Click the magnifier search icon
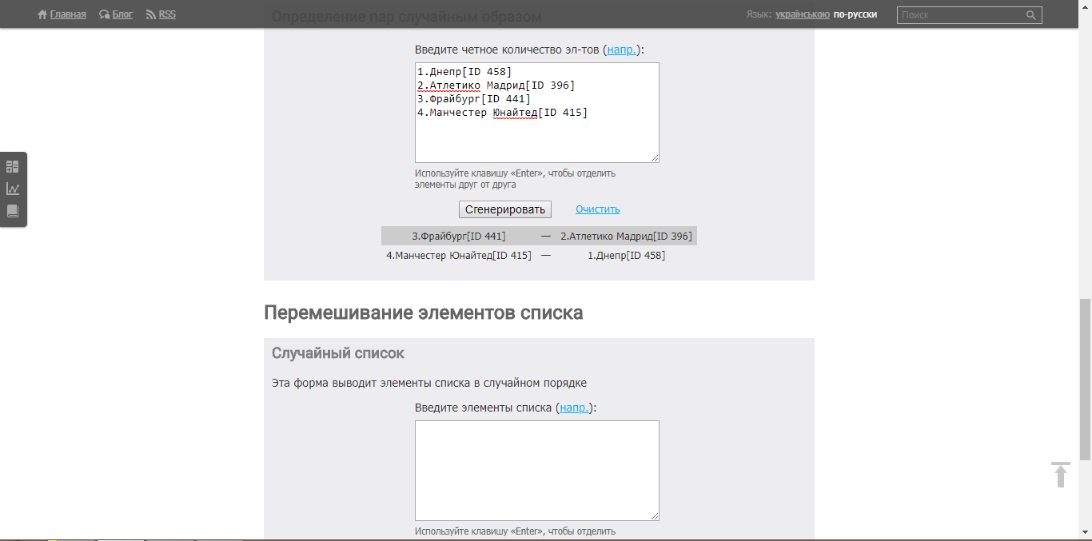 tap(1031, 15)
